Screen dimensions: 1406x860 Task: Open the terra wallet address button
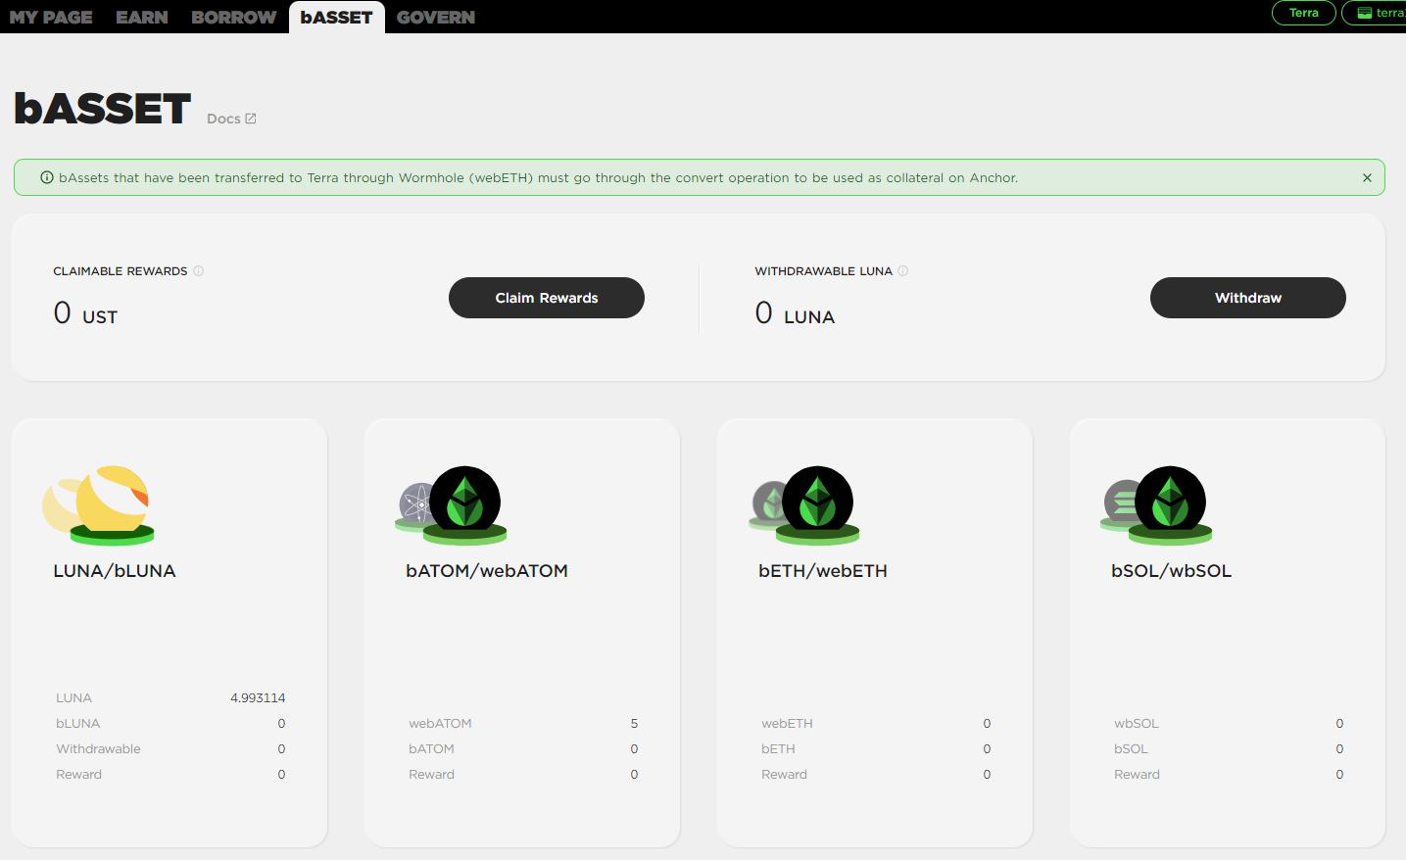1375,13
